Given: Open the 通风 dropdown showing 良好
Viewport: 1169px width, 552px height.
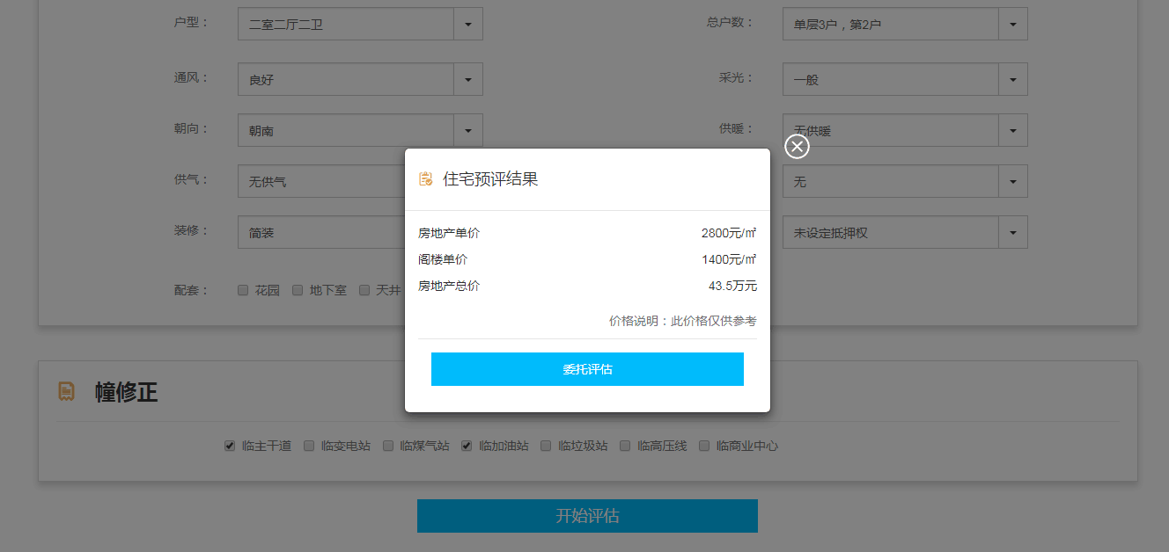Looking at the screenshot, I should point(467,79).
